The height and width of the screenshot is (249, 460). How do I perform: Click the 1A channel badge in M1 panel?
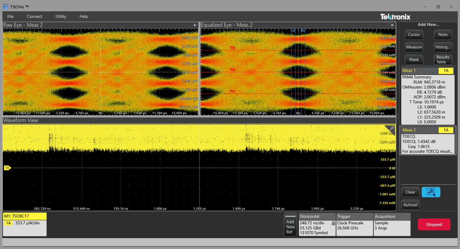(x=8, y=223)
